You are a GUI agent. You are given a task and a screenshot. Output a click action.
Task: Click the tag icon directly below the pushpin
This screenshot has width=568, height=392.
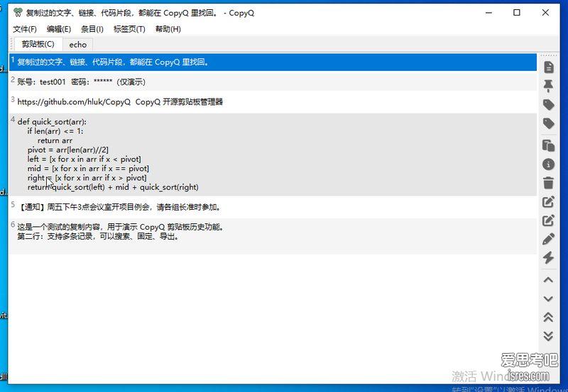pos(548,105)
